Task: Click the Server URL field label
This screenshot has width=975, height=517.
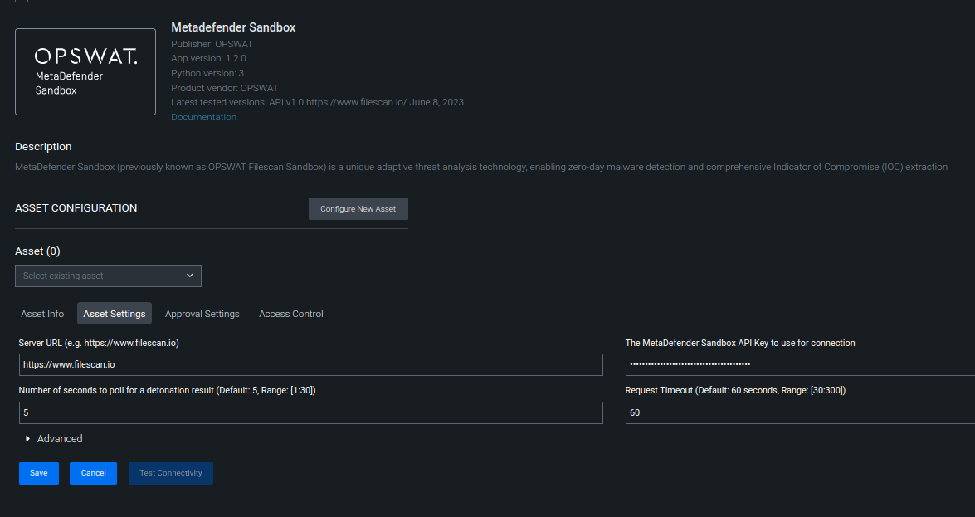Action: coord(99,343)
